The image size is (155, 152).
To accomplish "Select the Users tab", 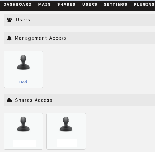I will click(x=90, y=4).
